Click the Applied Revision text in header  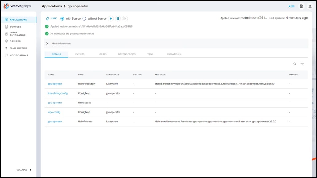[x=244, y=18]
